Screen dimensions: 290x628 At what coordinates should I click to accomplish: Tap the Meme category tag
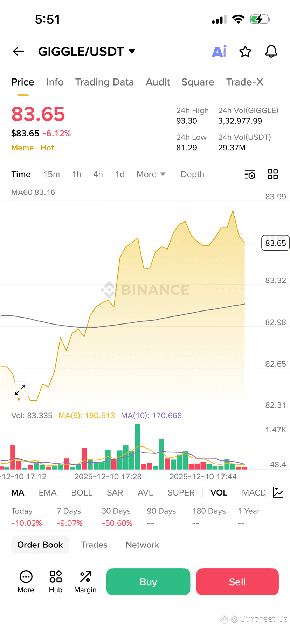coord(22,148)
